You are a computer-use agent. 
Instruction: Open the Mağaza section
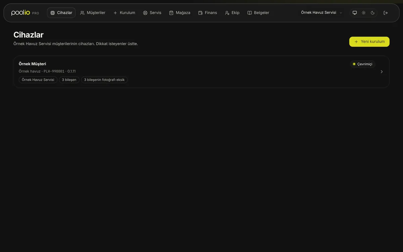click(180, 13)
